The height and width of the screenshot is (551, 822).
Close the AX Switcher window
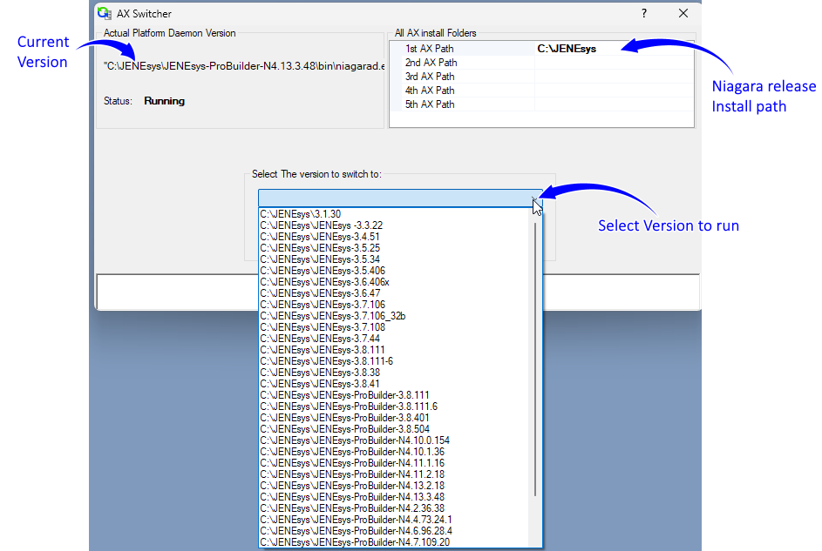(x=683, y=13)
